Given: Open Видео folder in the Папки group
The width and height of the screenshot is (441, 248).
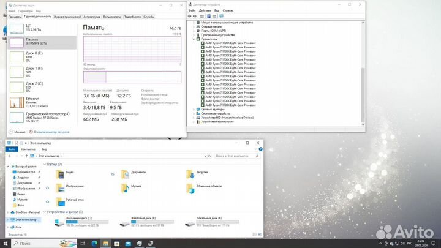Looking at the screenshot, I should 65,174.
